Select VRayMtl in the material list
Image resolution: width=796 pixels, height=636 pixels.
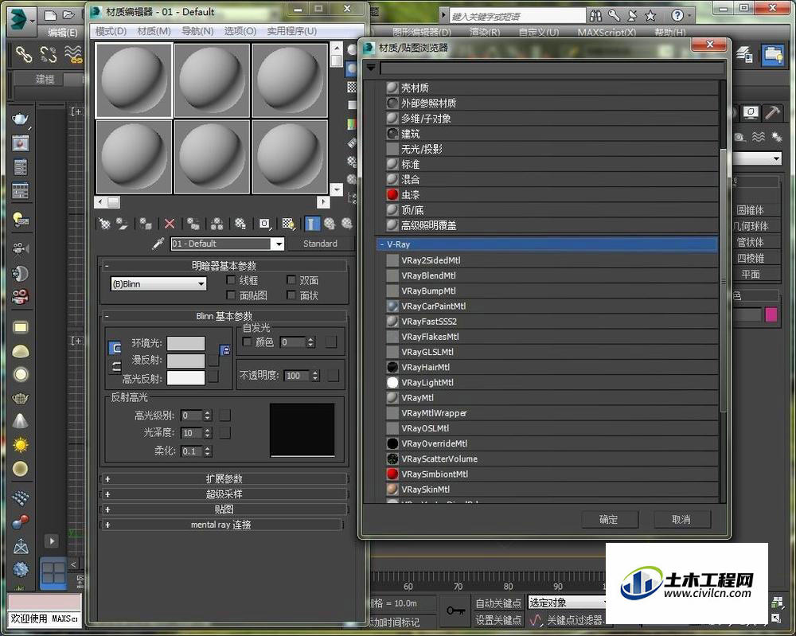coord(552,398)
